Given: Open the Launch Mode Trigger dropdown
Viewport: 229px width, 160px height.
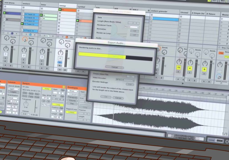Looking at the screenshot, I should coord(13,89).
